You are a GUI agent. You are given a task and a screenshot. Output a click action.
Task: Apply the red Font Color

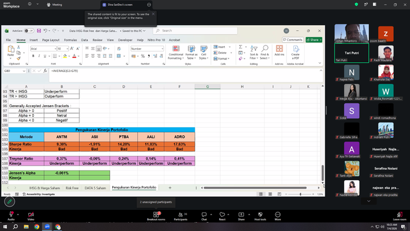tap(74, 56)
